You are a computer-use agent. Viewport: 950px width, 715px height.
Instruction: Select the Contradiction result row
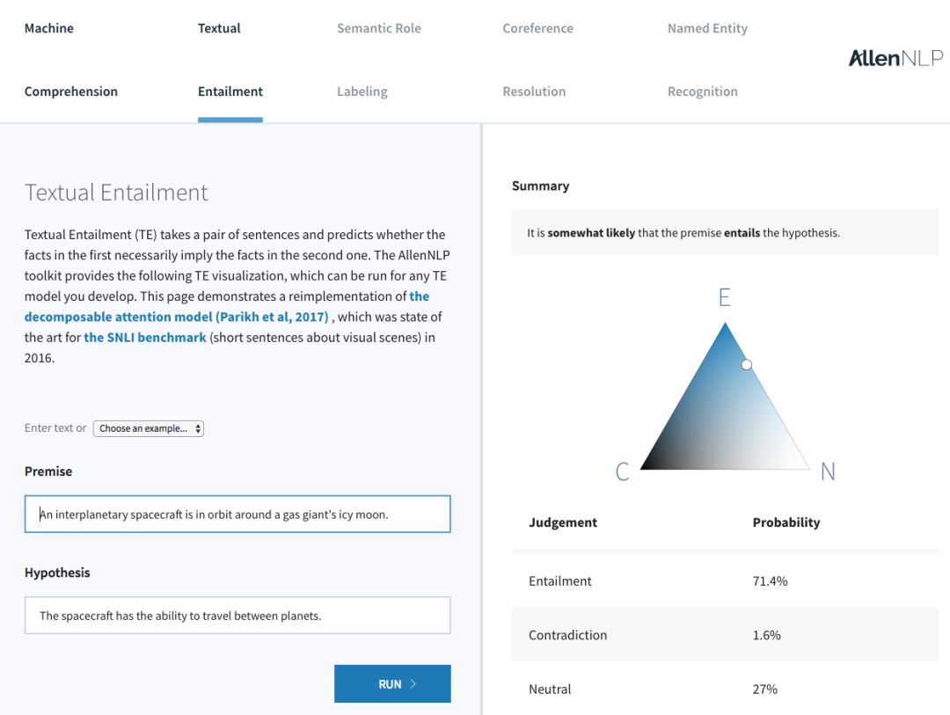point(725,635)
